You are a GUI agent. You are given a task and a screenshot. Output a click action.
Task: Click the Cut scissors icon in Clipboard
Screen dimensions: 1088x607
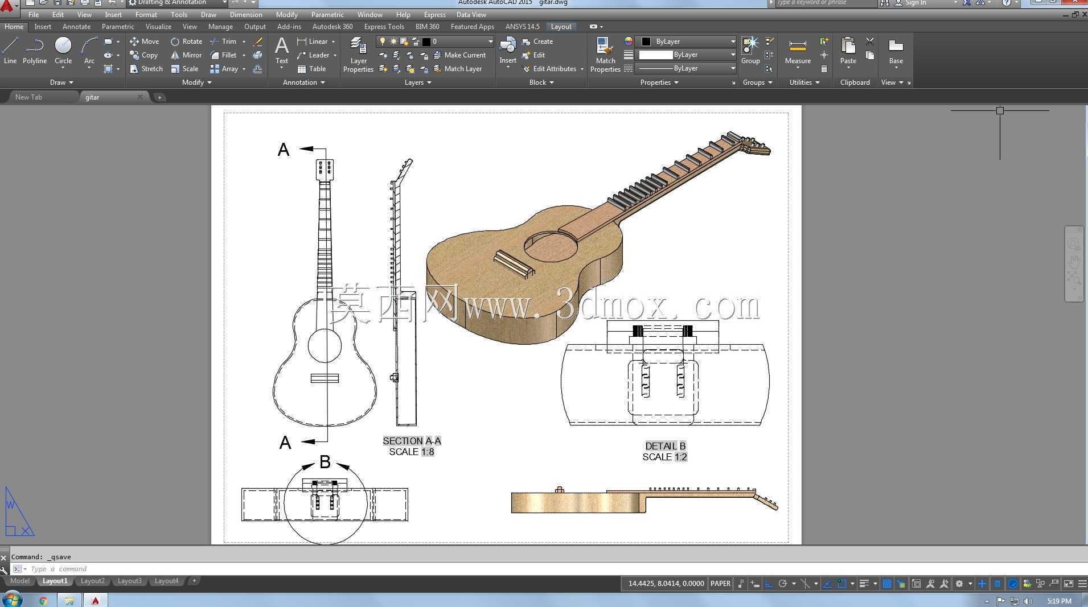tap(870, 42)
